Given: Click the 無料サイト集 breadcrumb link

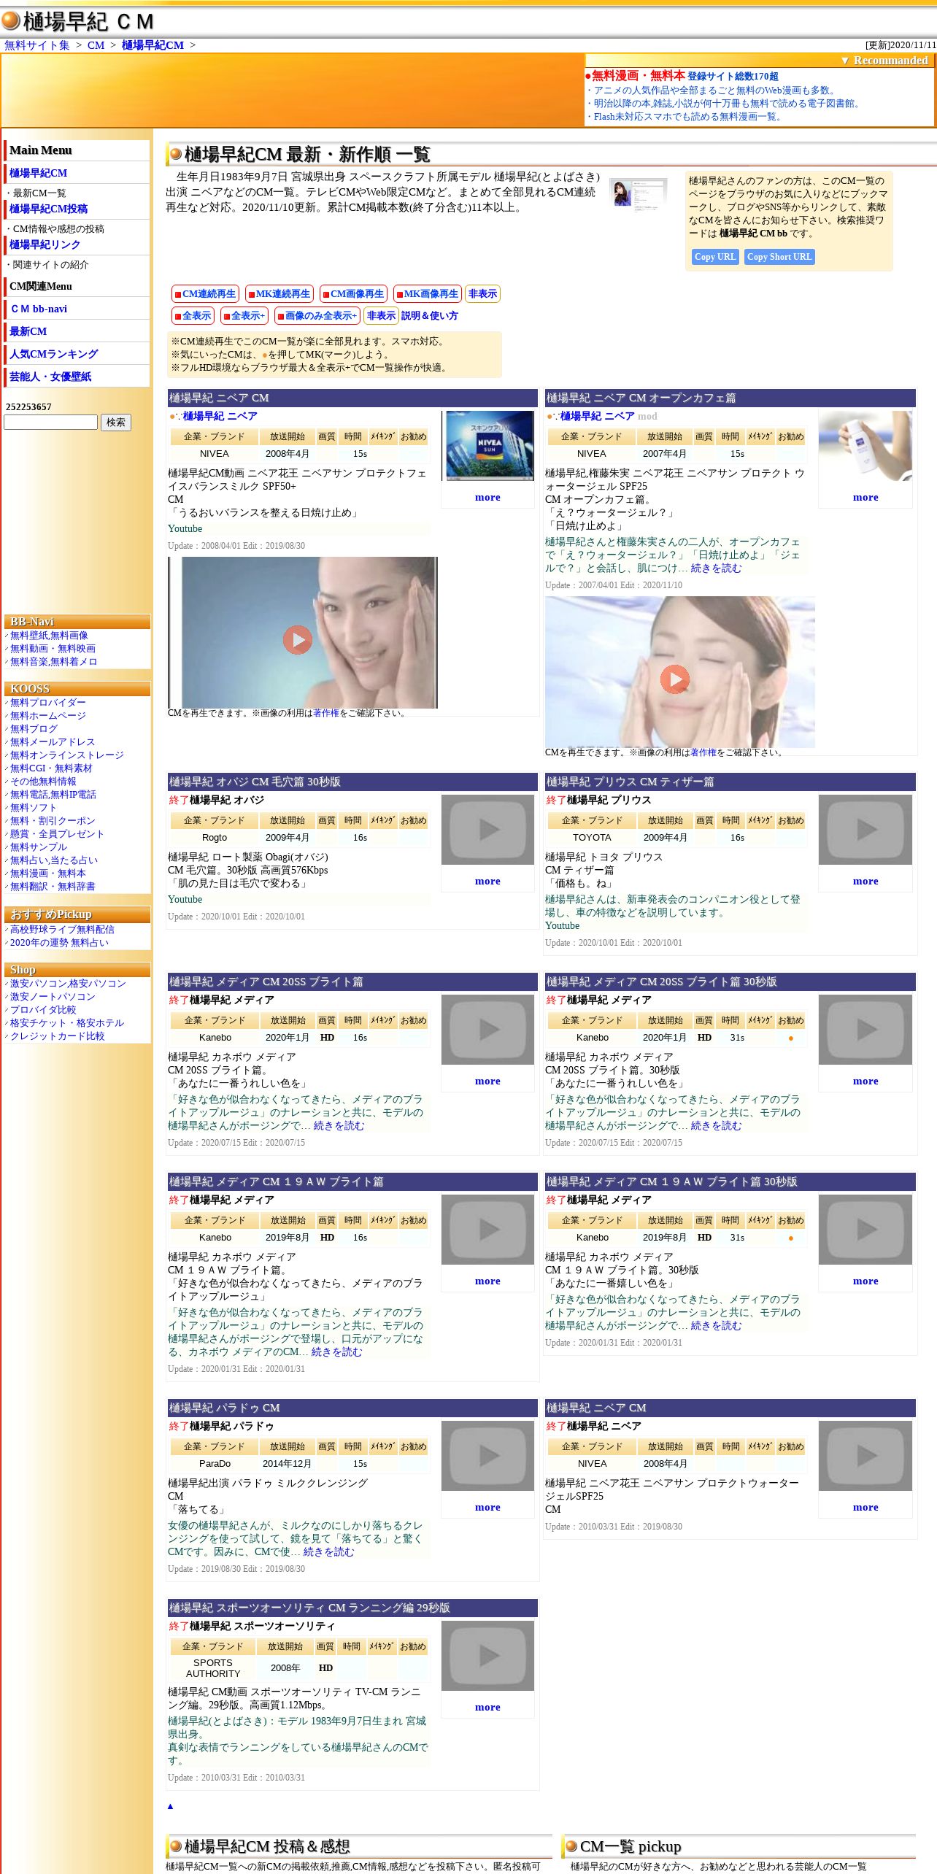Looking at the screenshot, I should point(37,45).
